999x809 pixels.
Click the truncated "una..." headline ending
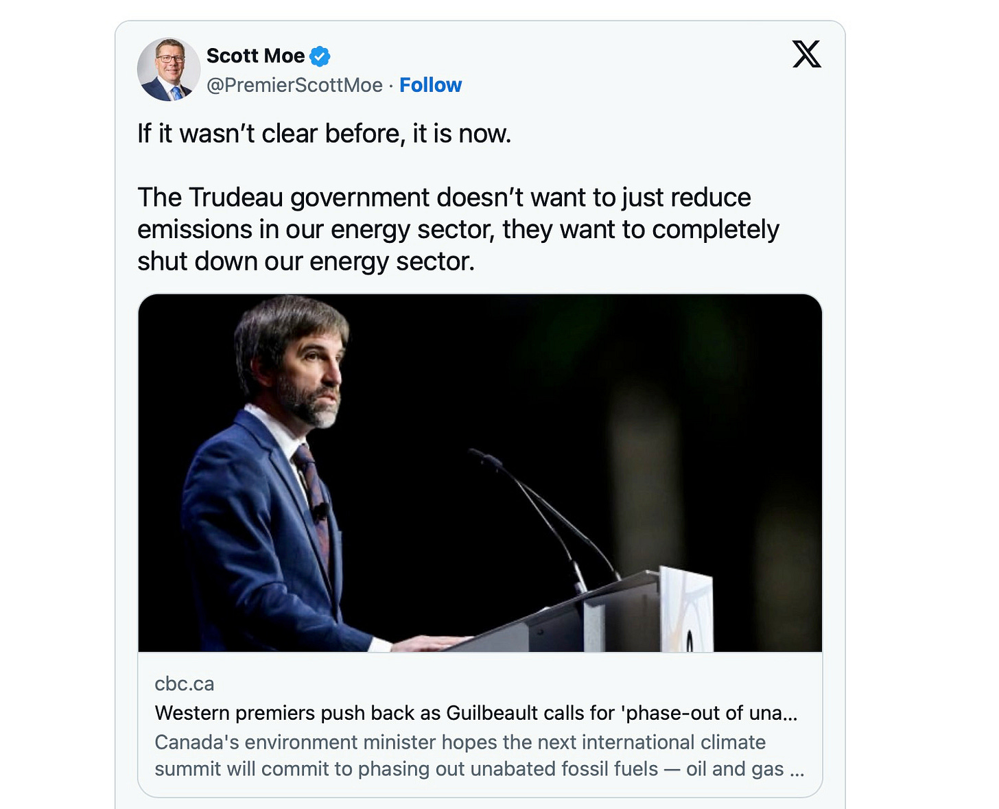click(773, 713)
